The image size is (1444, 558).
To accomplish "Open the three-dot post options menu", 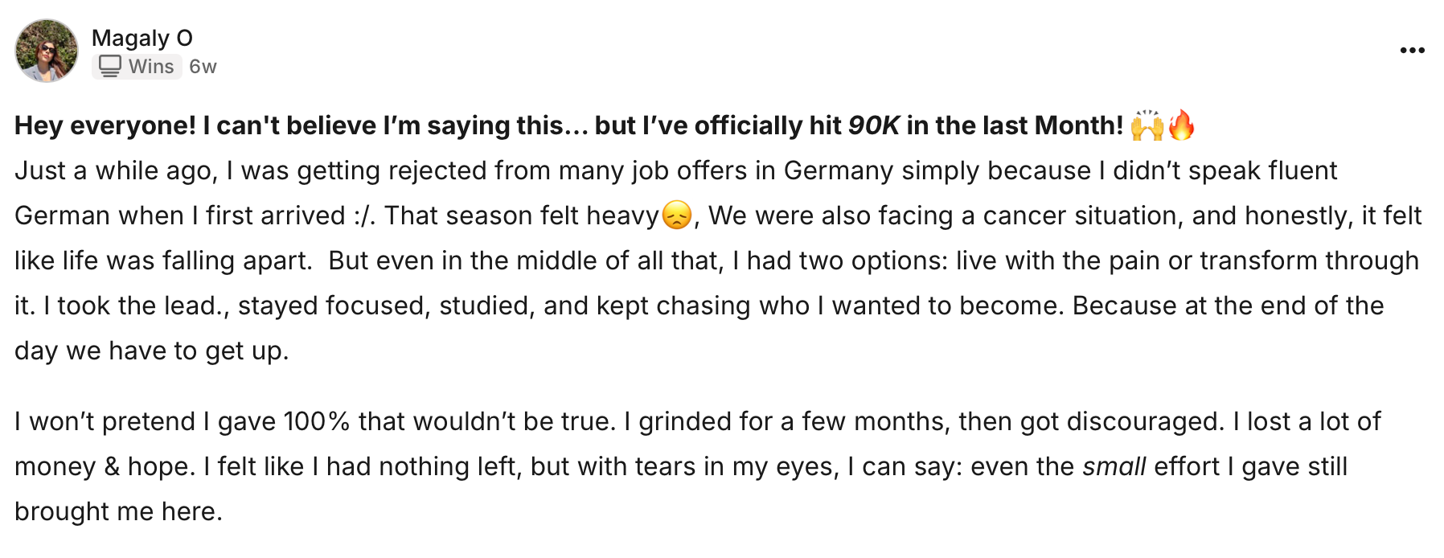I will [x=1412, y=51].
